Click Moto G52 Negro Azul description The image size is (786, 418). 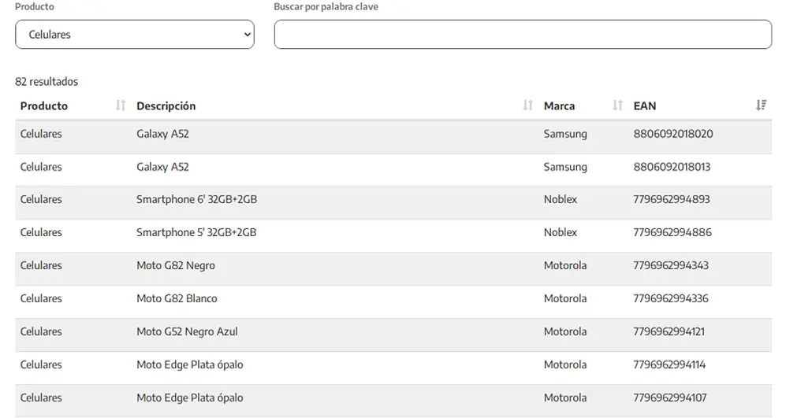click(187, 331)
